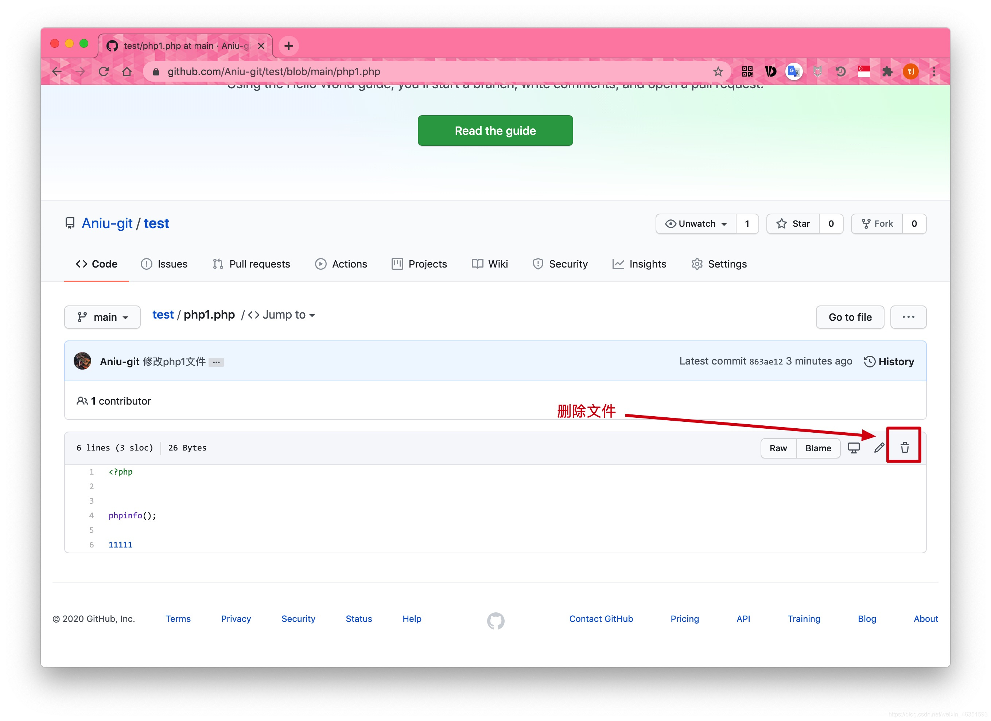Screen dimensions: 991x721
Task: Open the Actions tab
Action: click(341, 264)
